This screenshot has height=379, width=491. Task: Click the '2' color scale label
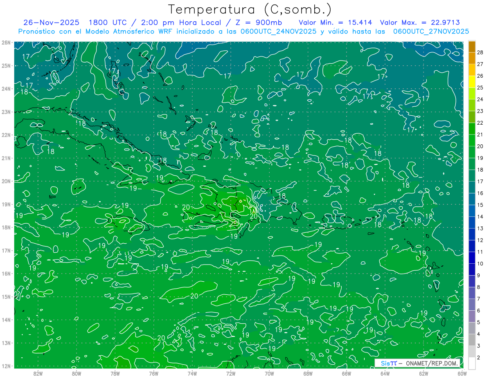(479, 357)
